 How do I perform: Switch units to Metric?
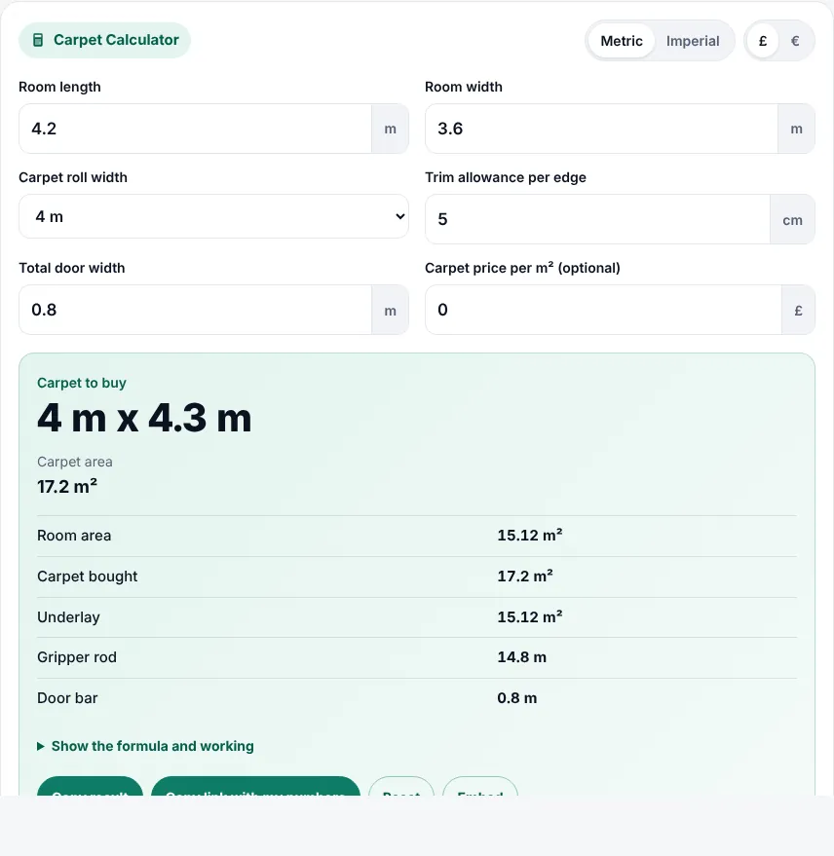coord(622,41)
